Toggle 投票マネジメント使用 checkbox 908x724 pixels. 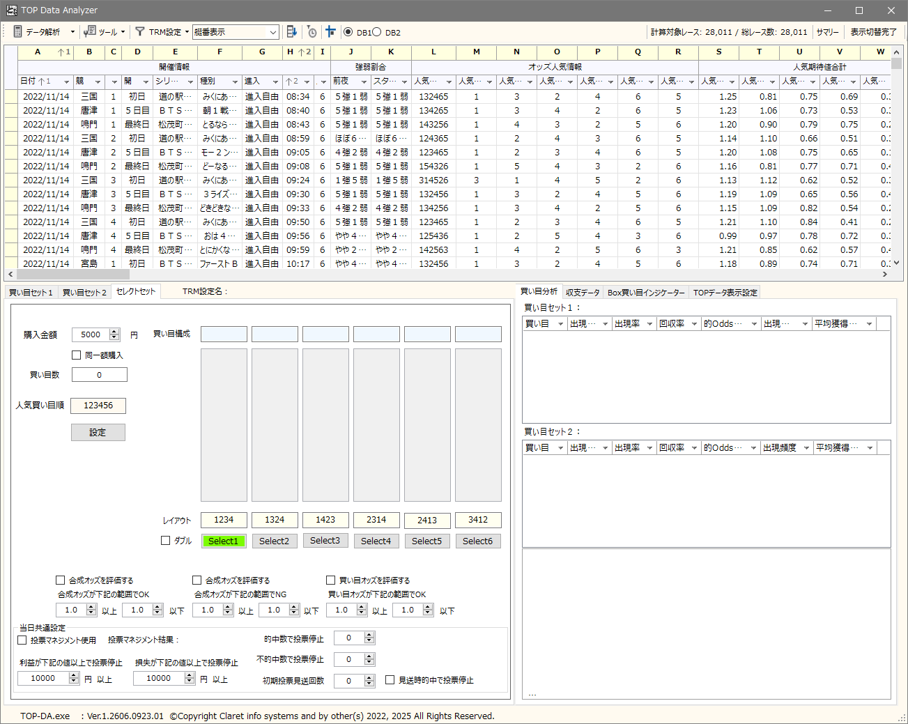point(22,640)
